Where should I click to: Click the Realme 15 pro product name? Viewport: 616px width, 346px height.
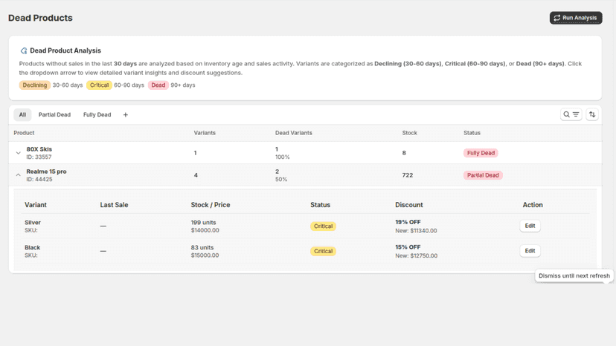[x=46, y=172]
